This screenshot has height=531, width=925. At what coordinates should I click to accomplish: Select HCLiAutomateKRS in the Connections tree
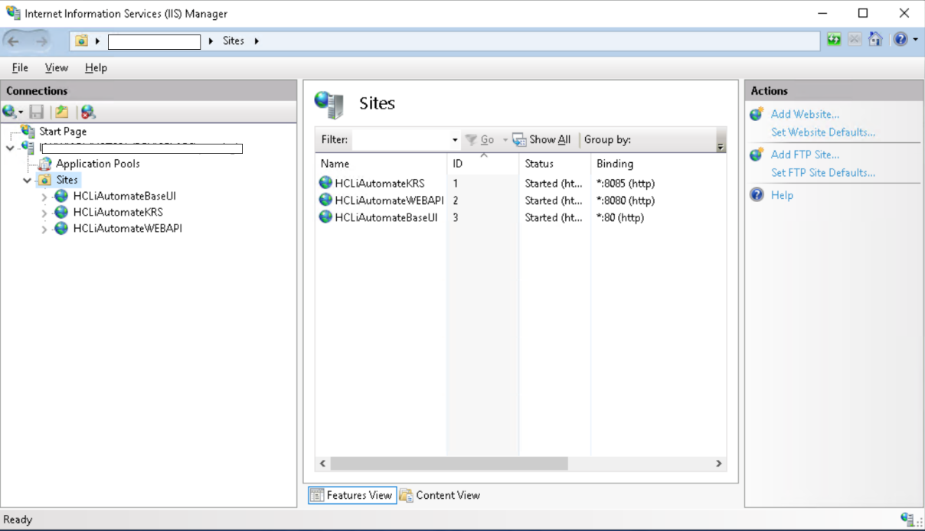pos(118,212)
